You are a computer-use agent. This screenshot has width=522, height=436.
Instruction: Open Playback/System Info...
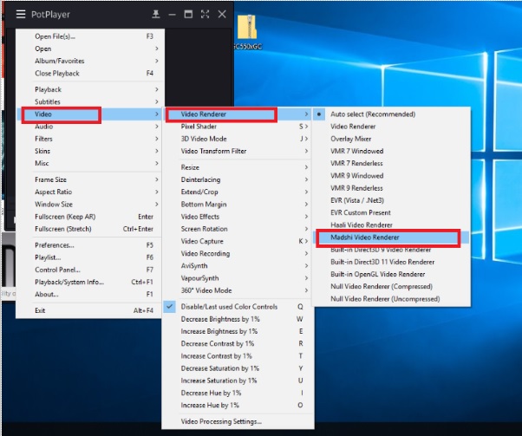(x=90, y=283)
